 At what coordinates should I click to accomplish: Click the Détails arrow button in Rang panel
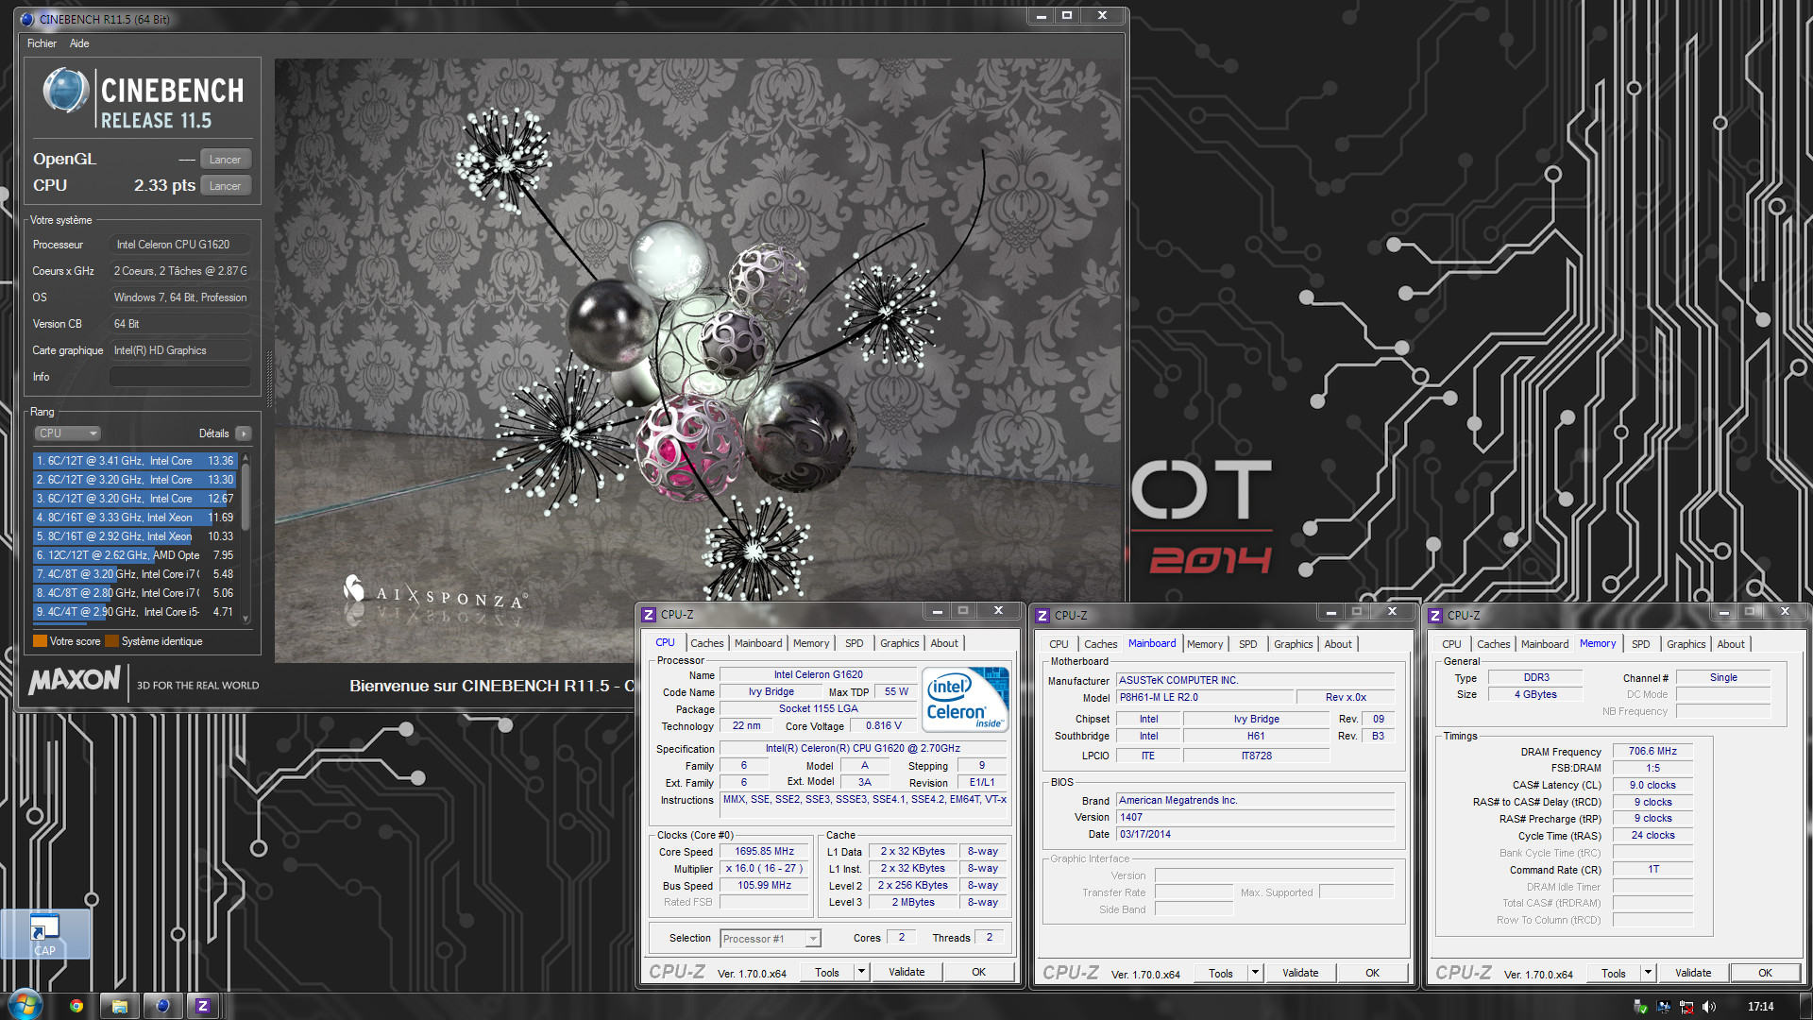tap(244, 433)
